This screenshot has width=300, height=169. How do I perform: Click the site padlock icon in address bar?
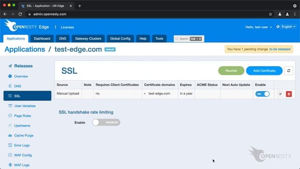click(30, 14)
